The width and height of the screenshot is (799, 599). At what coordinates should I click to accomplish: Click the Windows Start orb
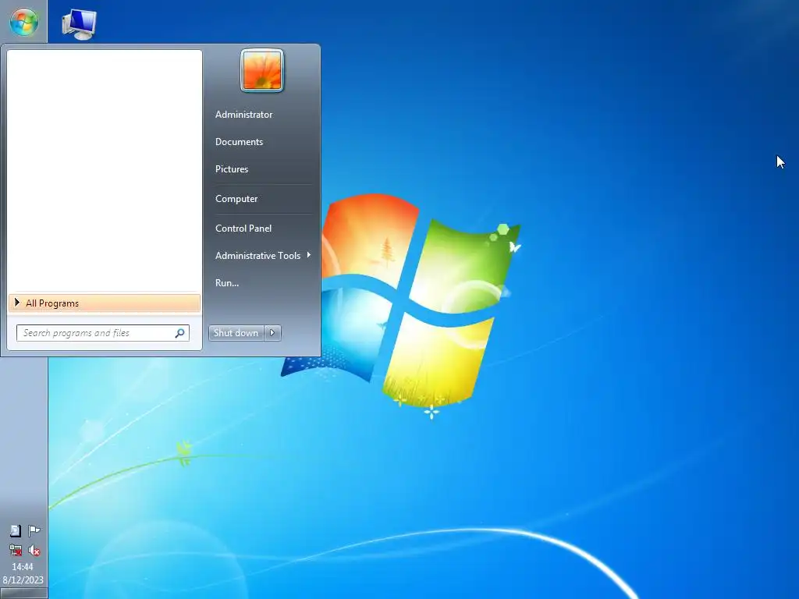(x=24, y=21)
